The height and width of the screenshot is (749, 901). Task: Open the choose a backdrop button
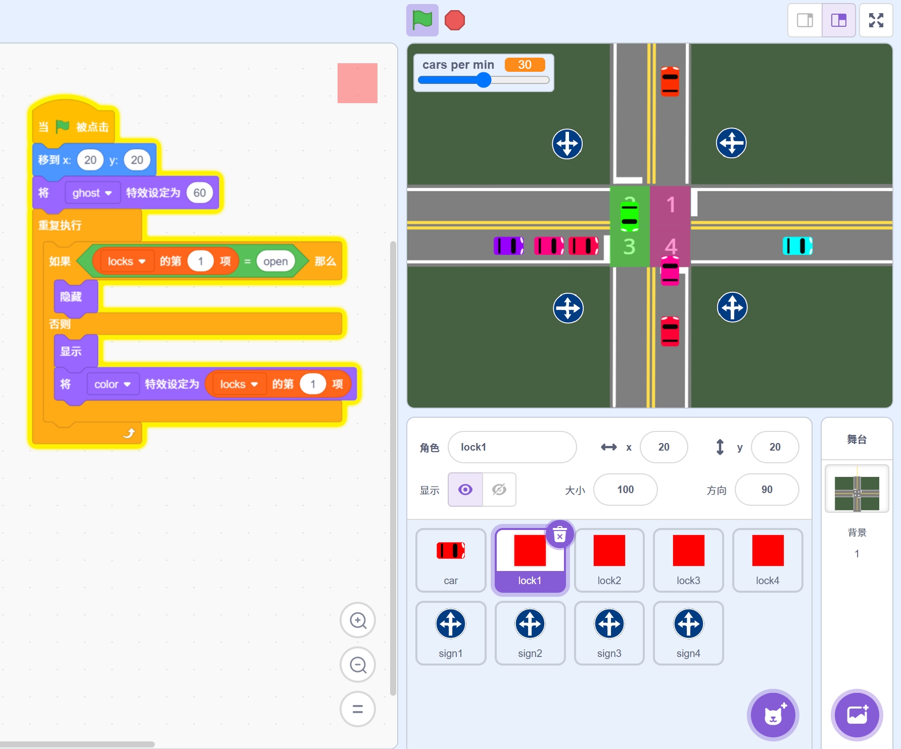click(857, 715)
